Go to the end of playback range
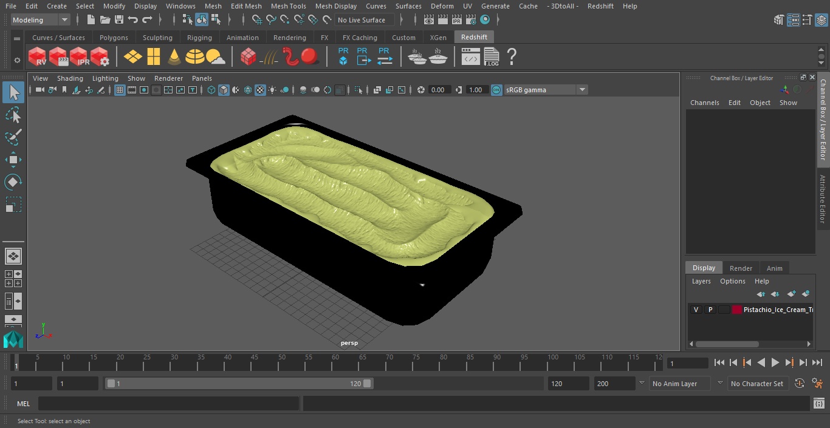This screenshot has width=830, height=428. pyautogui.click(x=817, y=362)
